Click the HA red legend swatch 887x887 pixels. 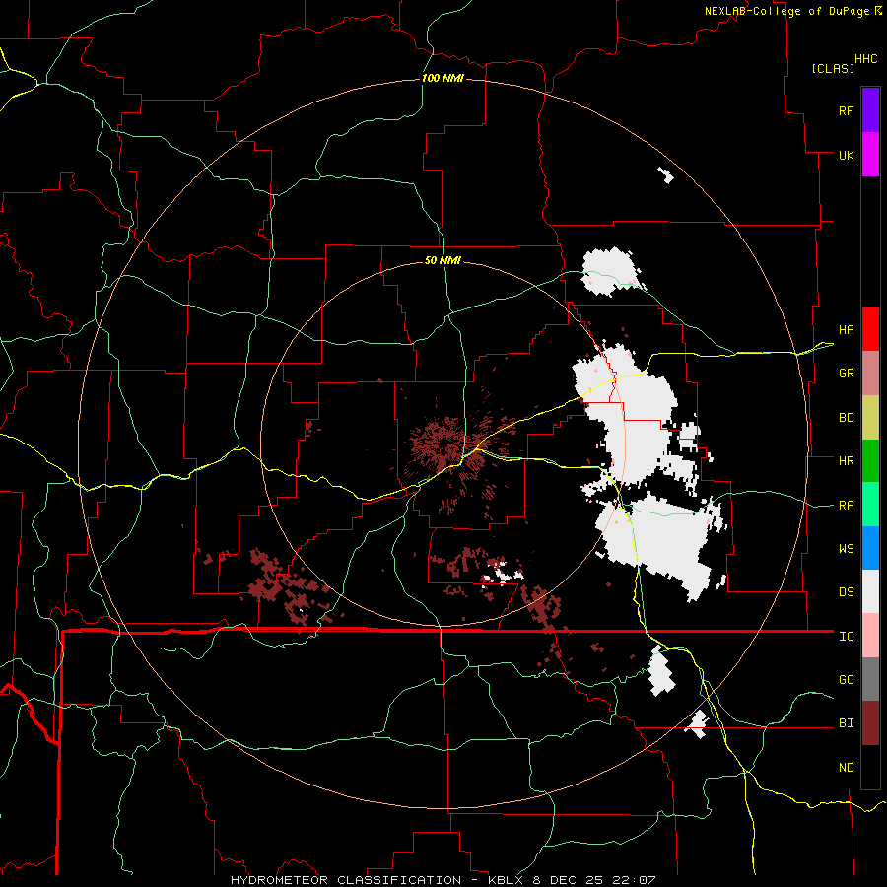point(870,329)
